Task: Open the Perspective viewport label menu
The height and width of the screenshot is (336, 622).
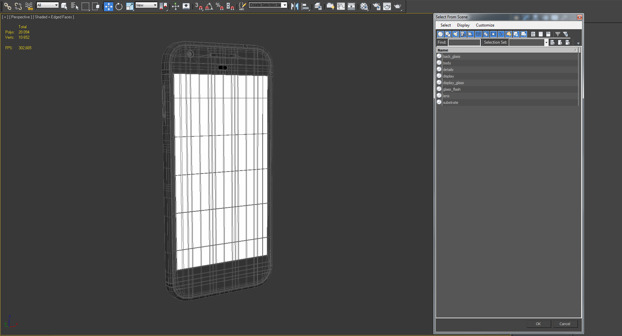Action: (x=20, y=17)
